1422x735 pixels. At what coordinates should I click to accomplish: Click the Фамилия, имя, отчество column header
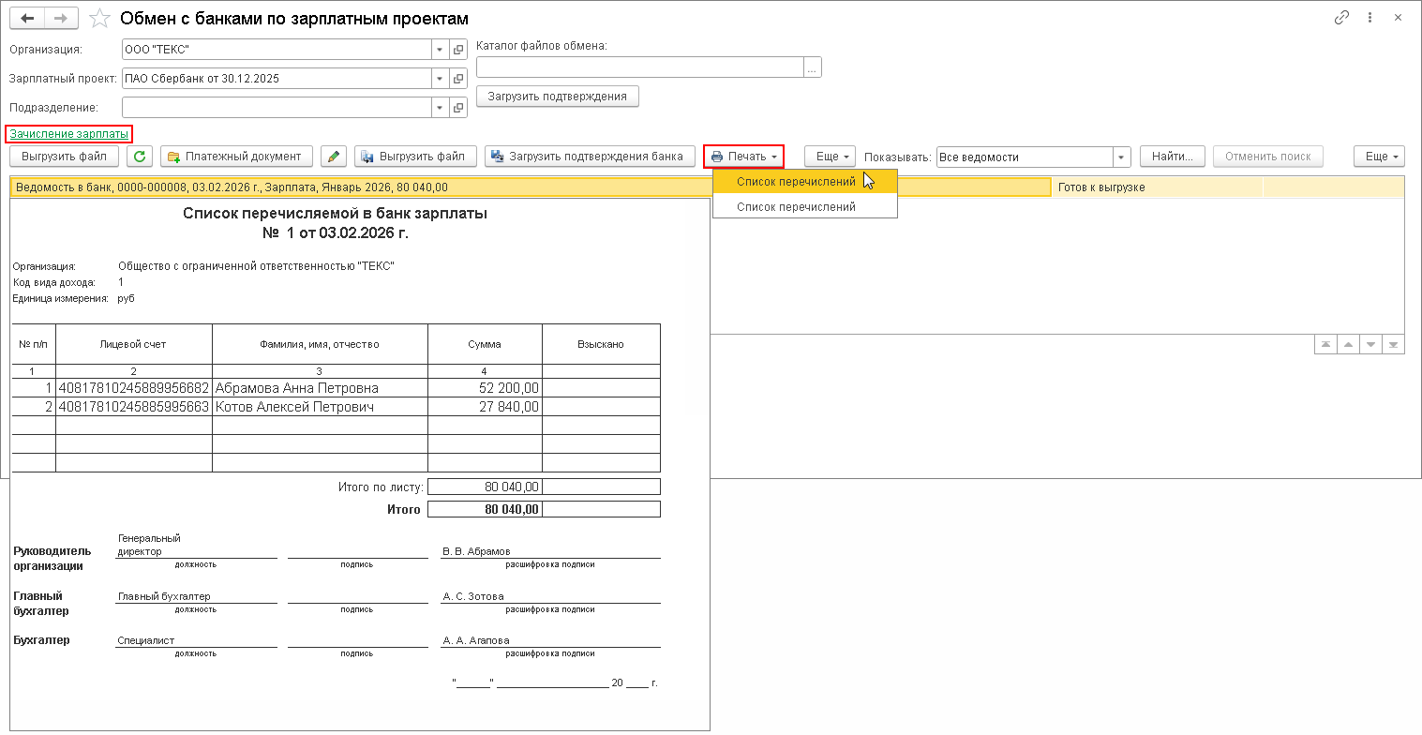click(320, 344)
